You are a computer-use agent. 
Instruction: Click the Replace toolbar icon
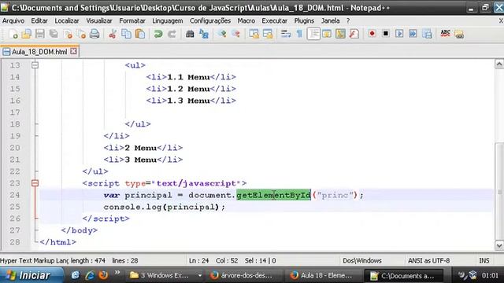(x=203, y=34)
